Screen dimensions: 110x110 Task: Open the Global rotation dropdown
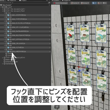pyautogui.click(x=85, y=3)
